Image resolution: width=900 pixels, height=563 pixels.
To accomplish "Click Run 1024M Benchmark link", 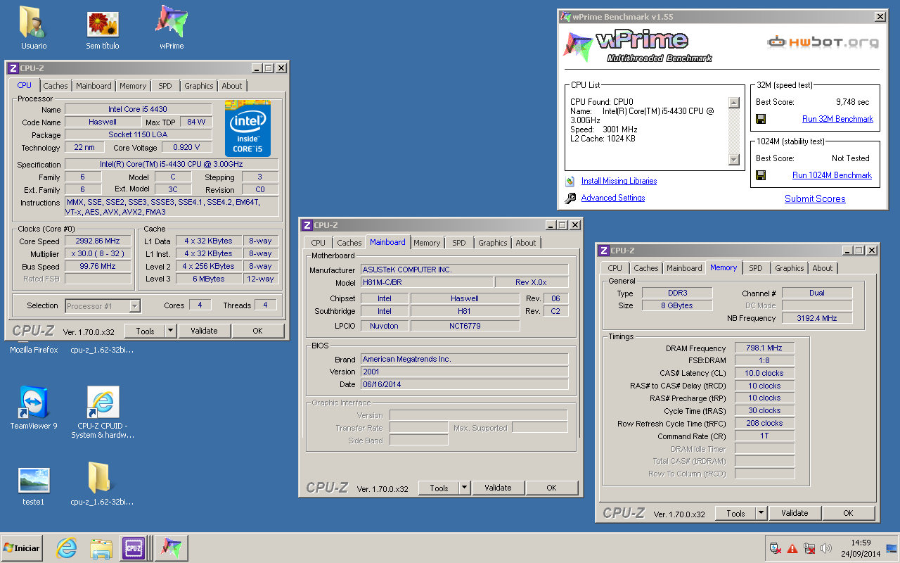I will tap(832, 175).
